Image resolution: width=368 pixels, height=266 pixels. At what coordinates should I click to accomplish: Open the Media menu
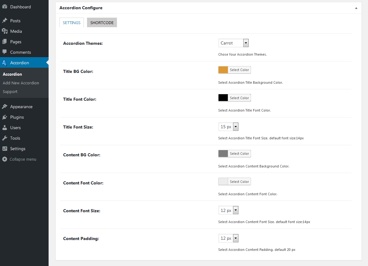16,31
